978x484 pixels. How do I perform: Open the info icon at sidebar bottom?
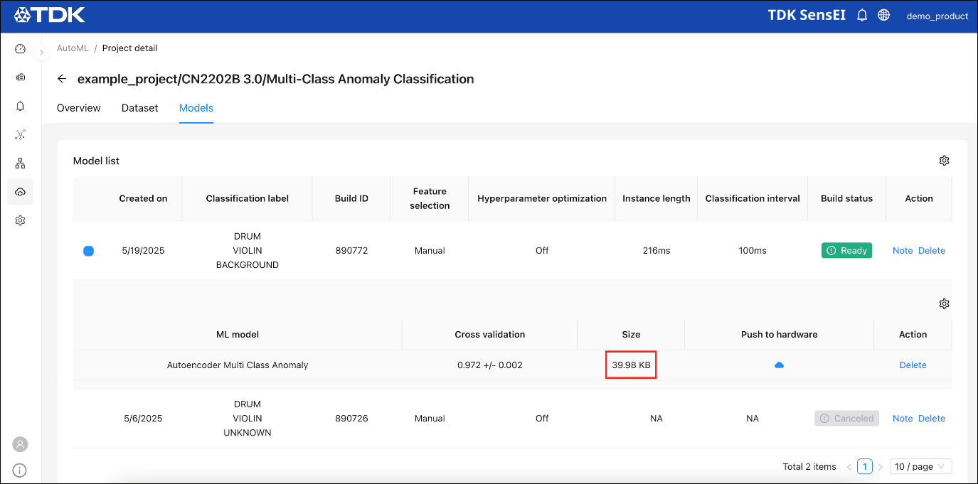click(x=20, y=470)
